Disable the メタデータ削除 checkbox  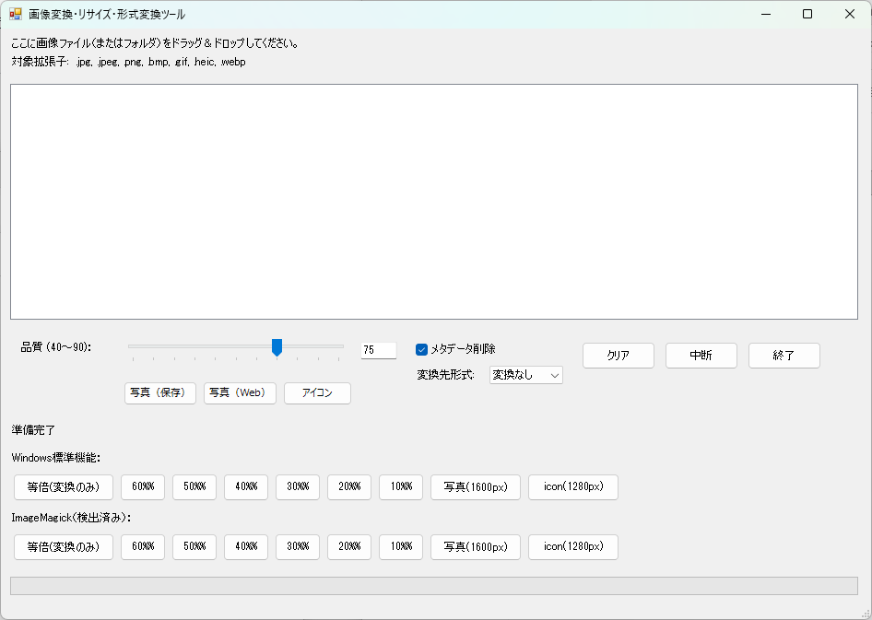(x=420, y=349)
